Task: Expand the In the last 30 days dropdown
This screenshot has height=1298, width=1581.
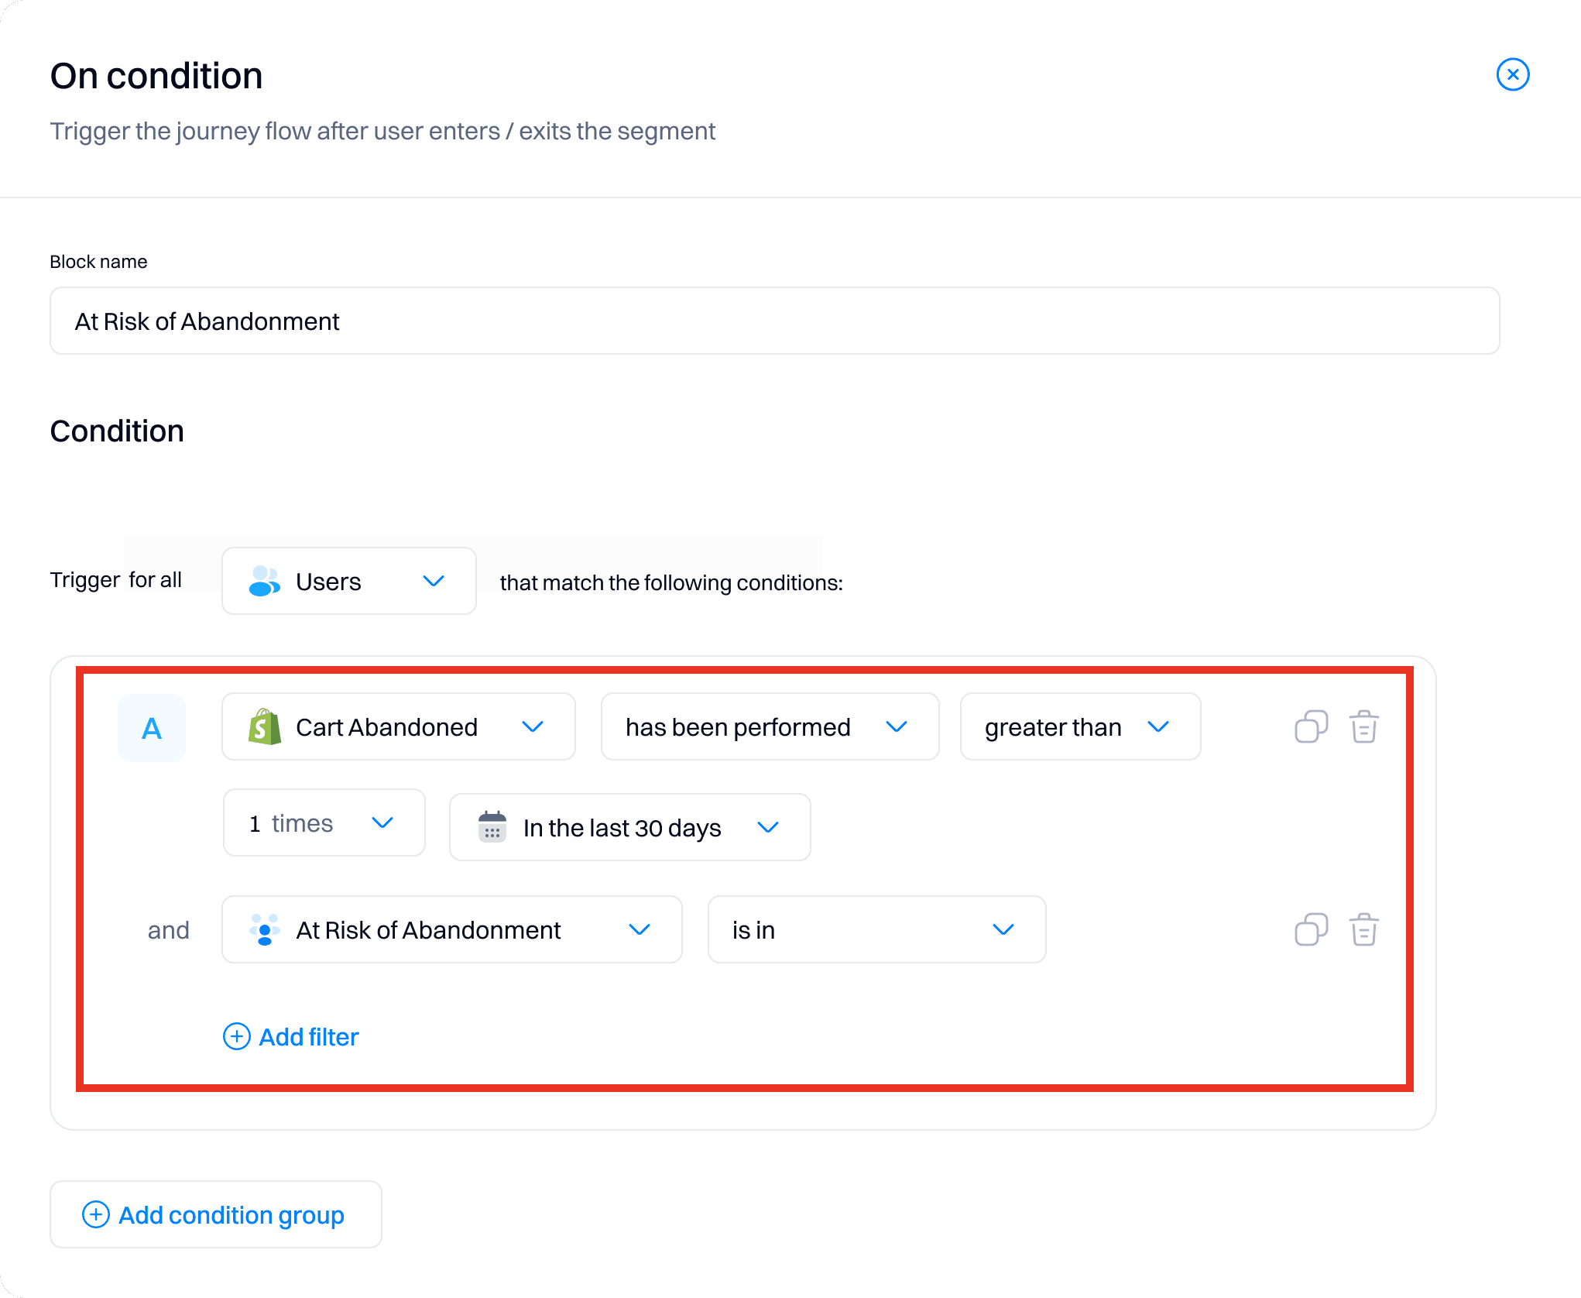Action: (629, 827)
